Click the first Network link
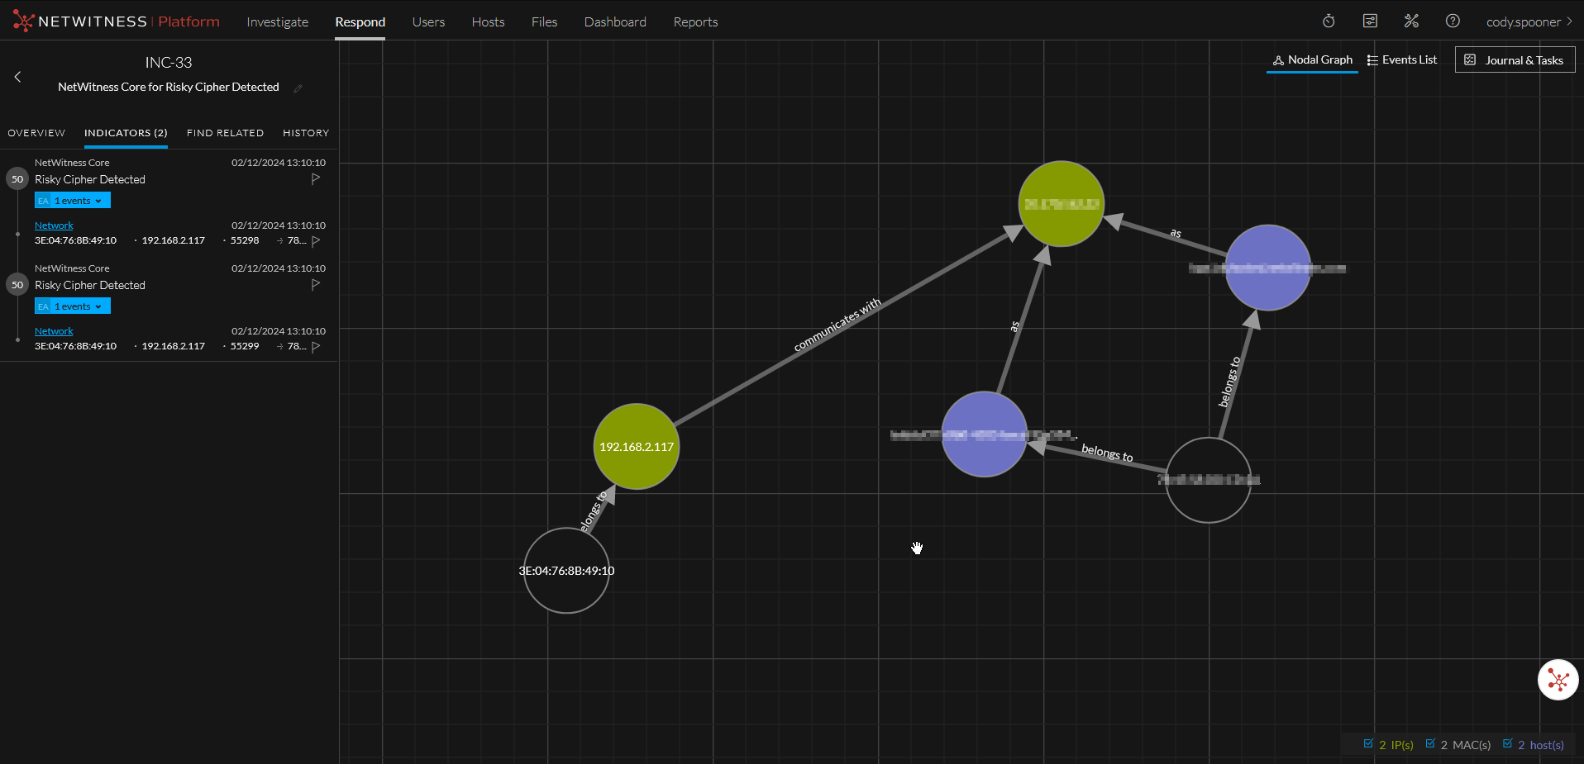Screen dimensions: 1584x764 54,225
